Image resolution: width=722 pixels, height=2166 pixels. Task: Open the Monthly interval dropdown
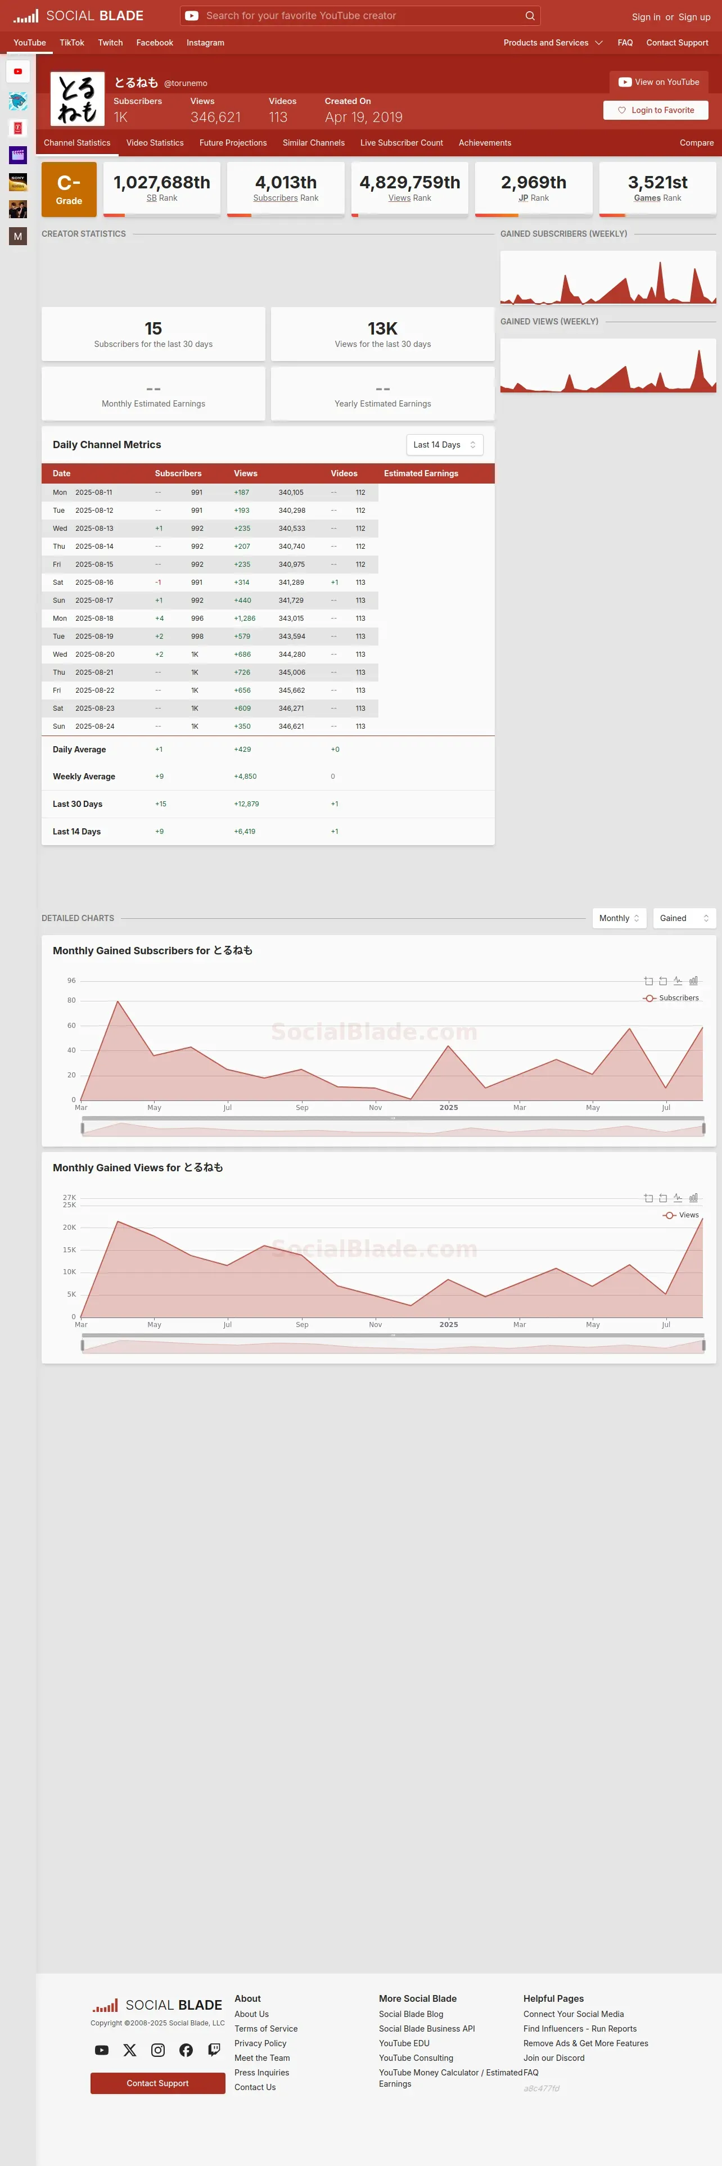coord(620,918)
